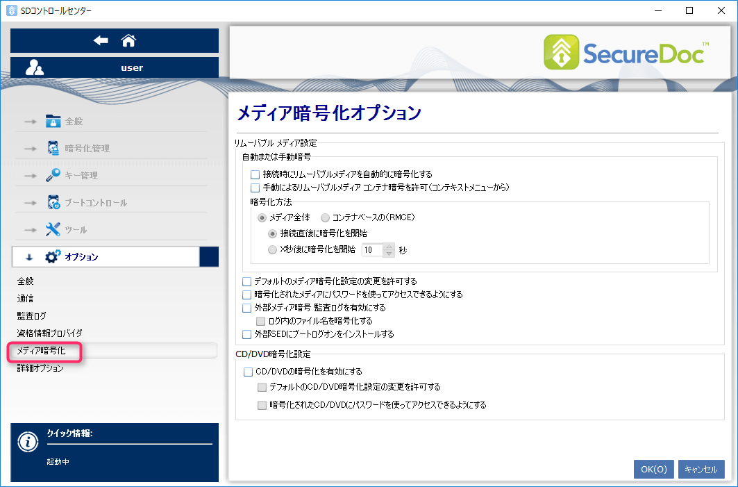Collapse the オプション section arrow
This screenshot has width=738, height=487.
click(29, 257)
